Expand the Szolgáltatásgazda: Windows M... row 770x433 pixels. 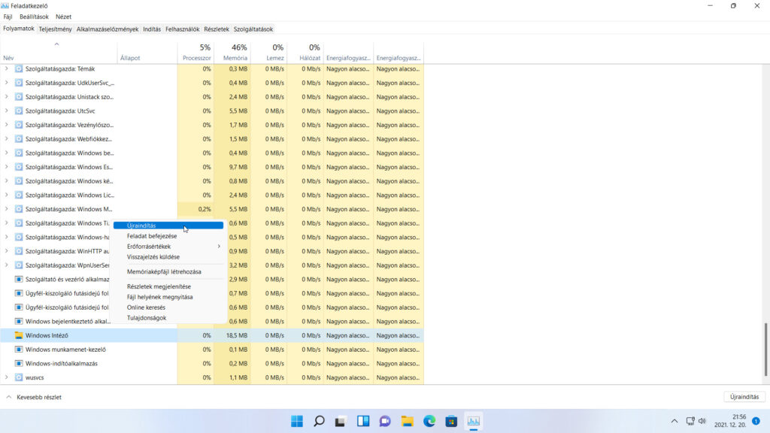click(x=6, y=209)
